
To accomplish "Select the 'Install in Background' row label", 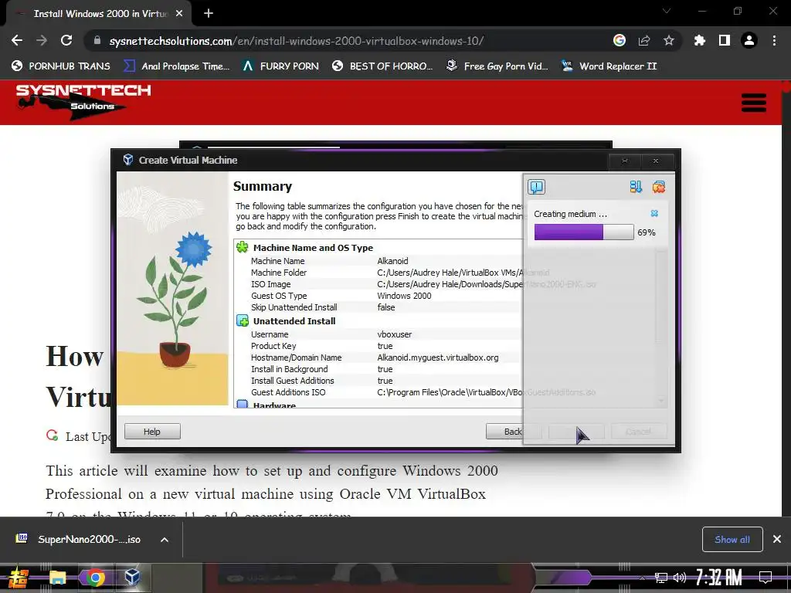I will (x=290, y=369).
